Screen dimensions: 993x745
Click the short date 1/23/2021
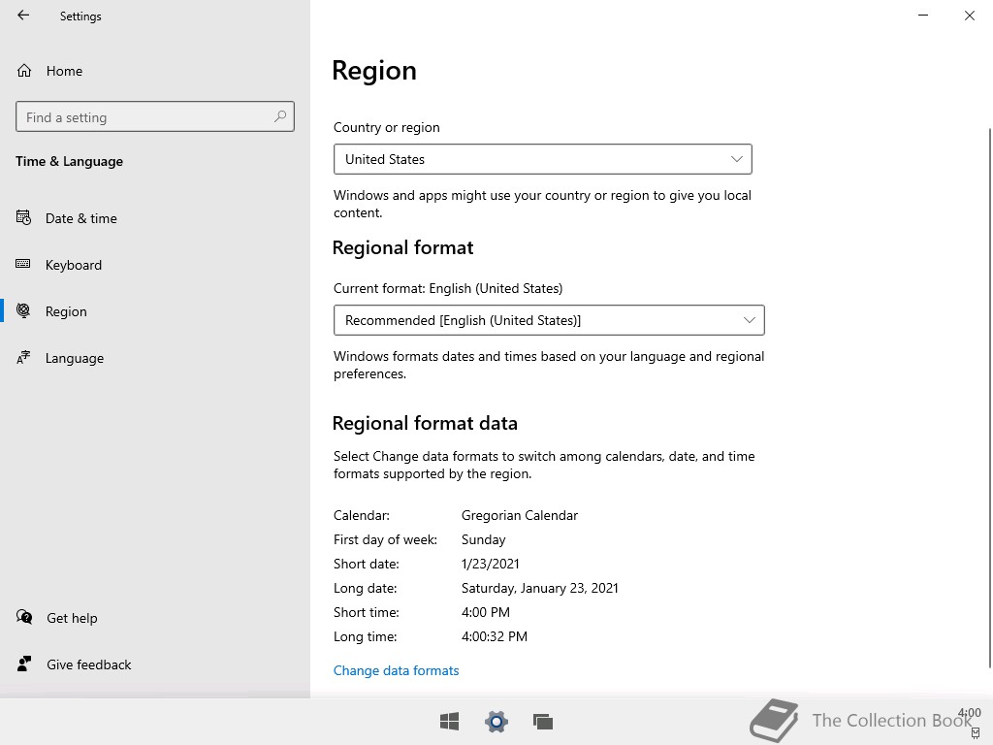click(490, 564)
